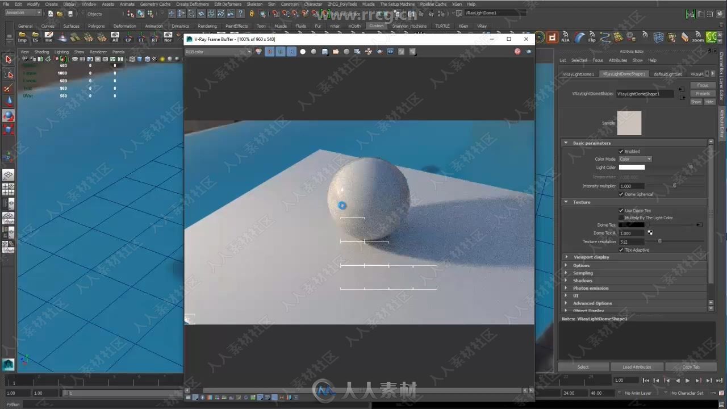Image resolution: width=727 pixels, height=409 pixels.
Task: Toggle blue channel in V-Ray Frame Buffer
Action: click(291, 52)
